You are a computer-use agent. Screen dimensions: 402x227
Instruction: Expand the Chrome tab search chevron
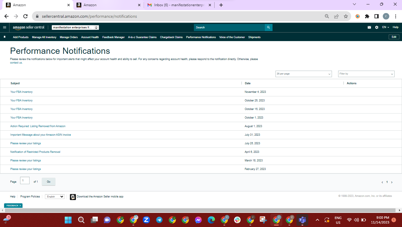click(x=355, y=4)
